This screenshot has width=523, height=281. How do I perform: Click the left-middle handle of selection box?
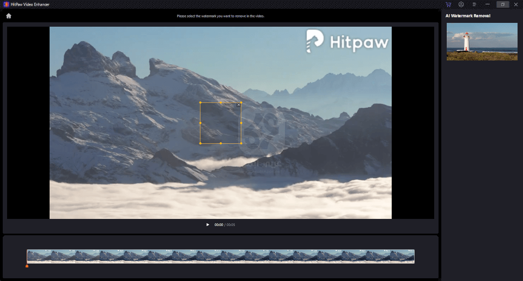coord(200,123)
